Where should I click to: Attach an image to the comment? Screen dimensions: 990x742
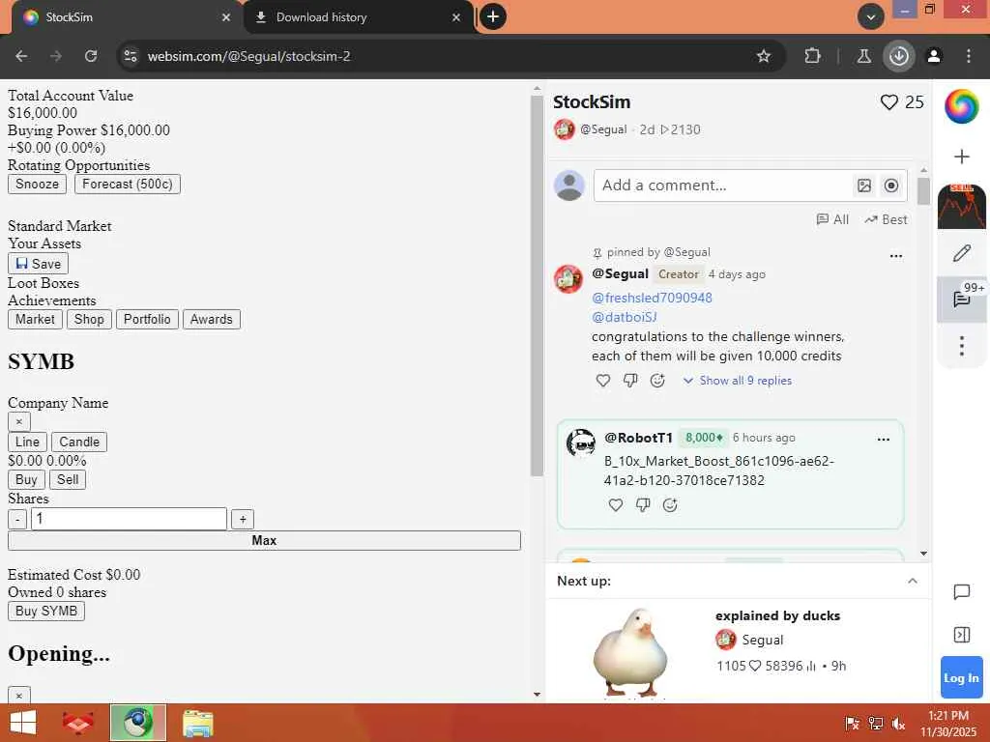(x=864, y=185)
